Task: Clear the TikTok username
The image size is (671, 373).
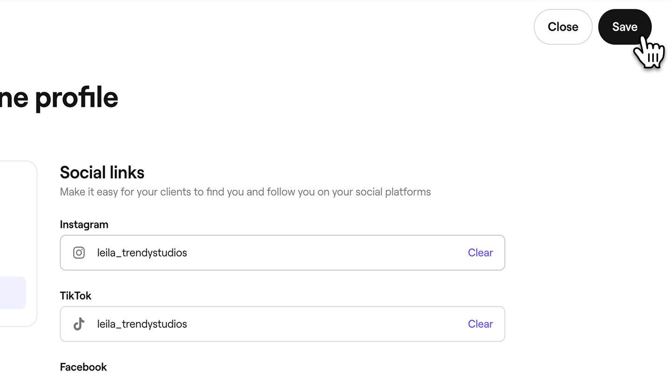Action: tap(480, 324)
